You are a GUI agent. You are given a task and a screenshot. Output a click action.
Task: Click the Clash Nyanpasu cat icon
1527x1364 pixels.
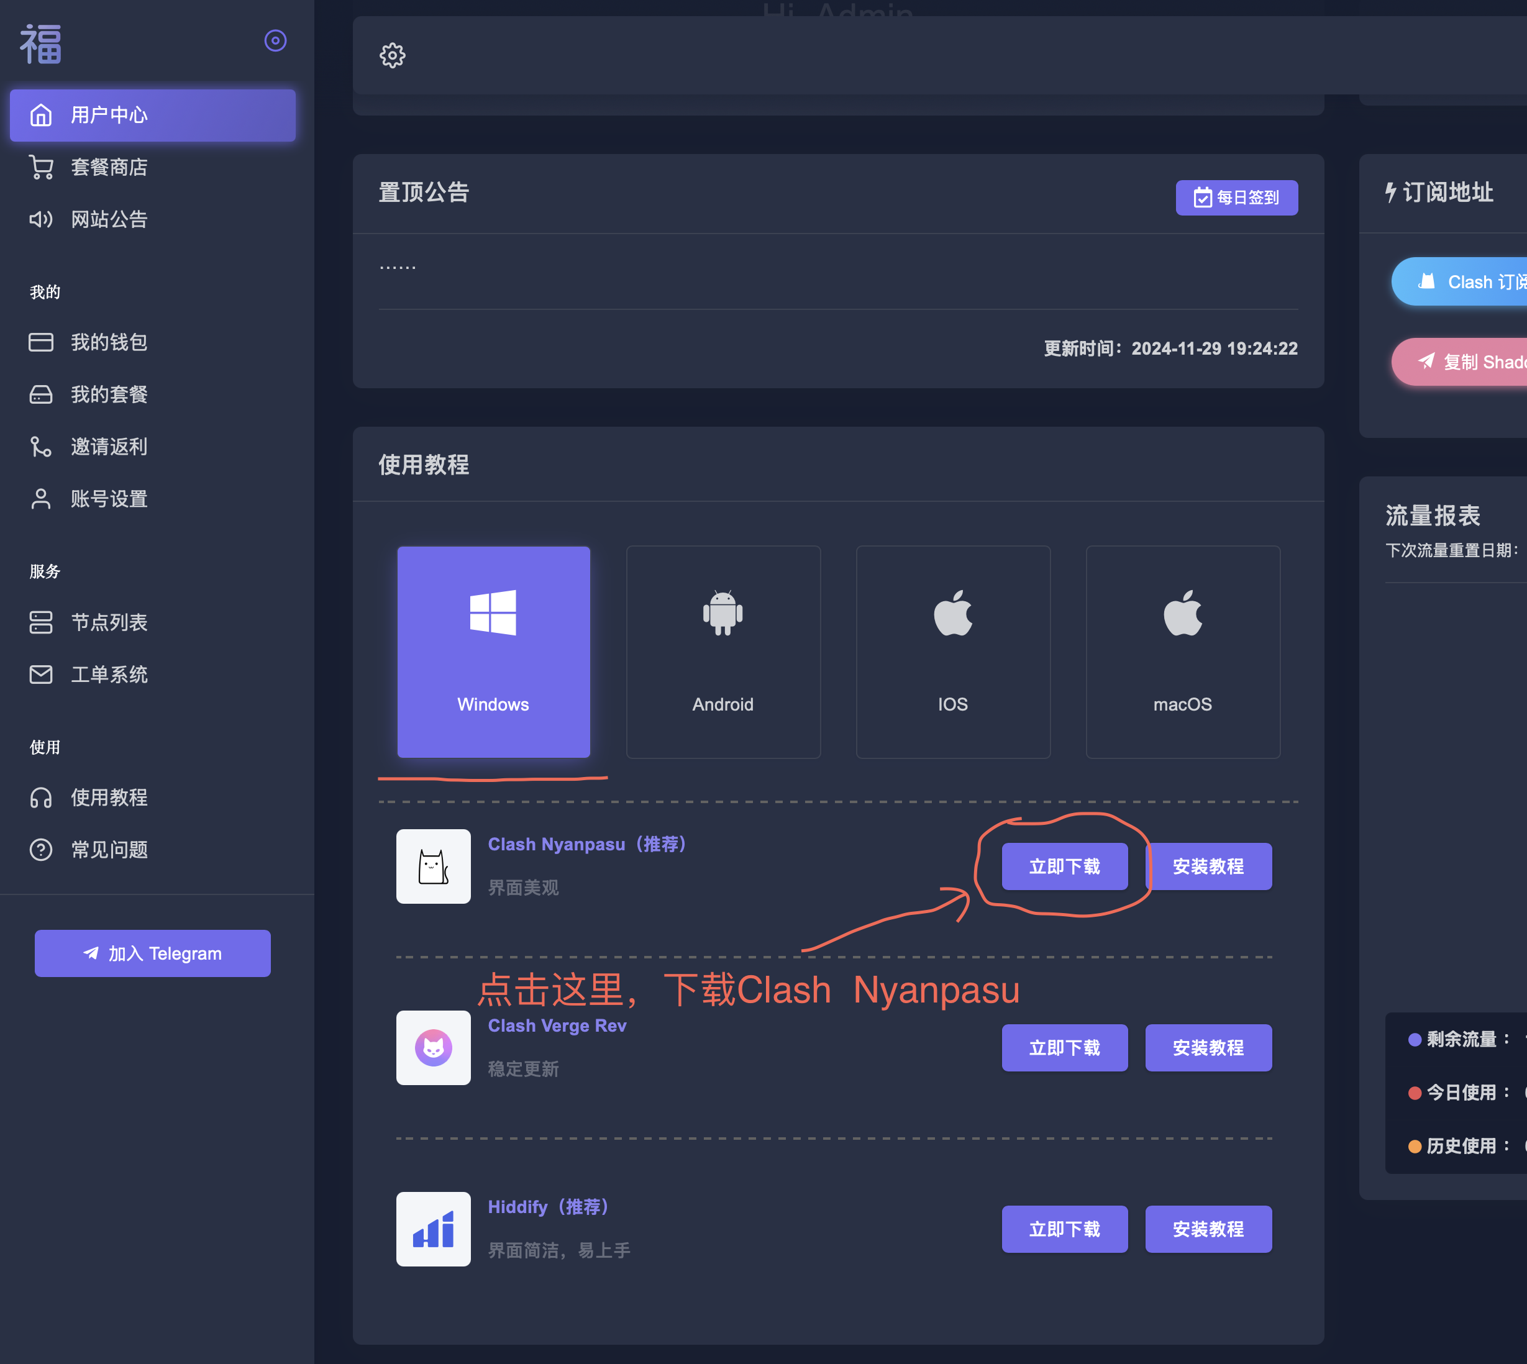click(x=433, y=866)
